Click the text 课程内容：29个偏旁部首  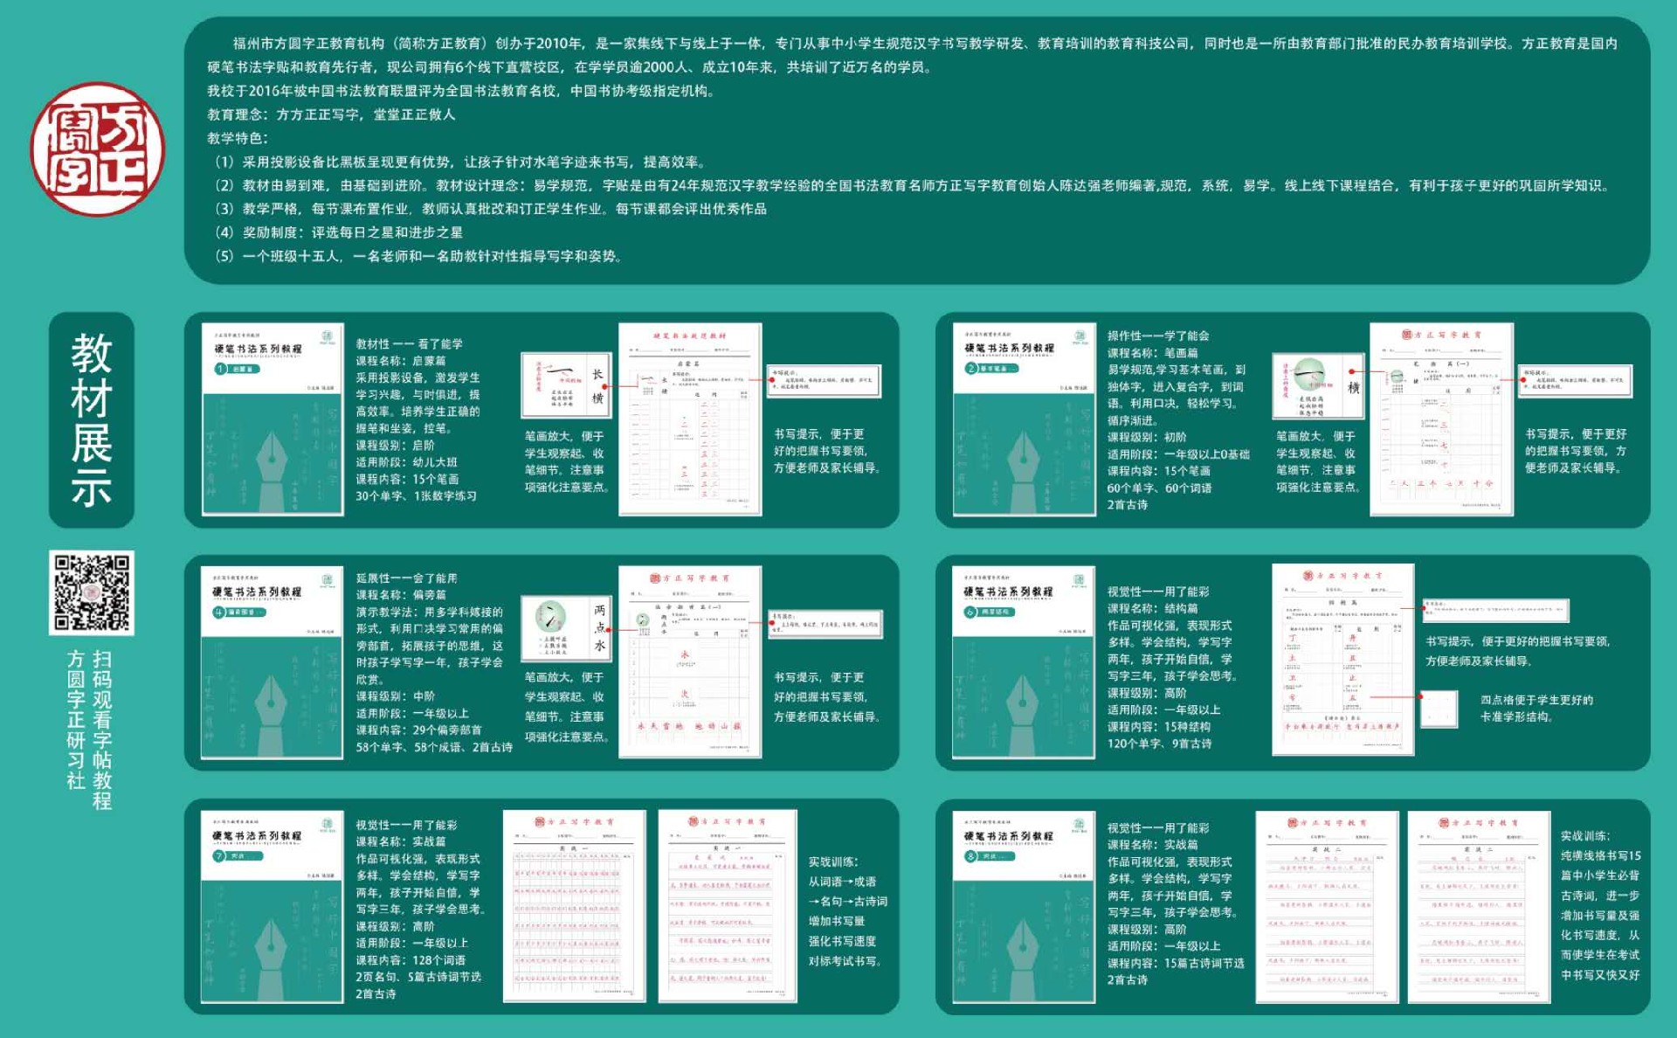pos(418,730)
